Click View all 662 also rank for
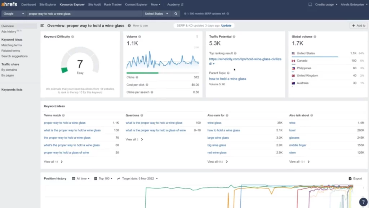 (x=217, y=162)
